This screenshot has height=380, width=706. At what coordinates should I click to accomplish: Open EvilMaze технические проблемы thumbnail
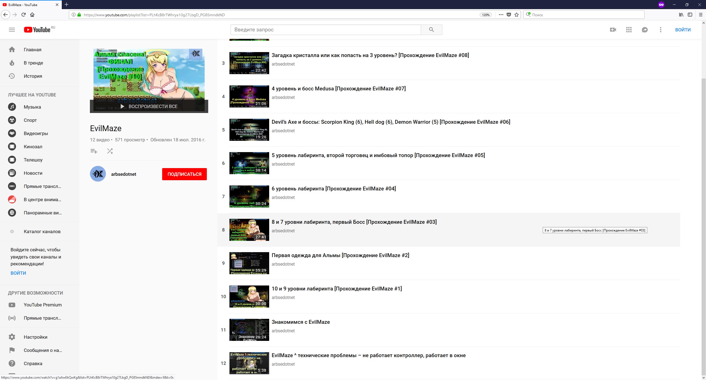coord(249,363)
